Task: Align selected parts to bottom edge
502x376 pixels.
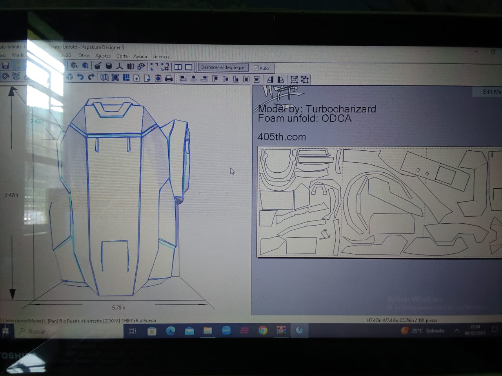Action: [236, 79]
